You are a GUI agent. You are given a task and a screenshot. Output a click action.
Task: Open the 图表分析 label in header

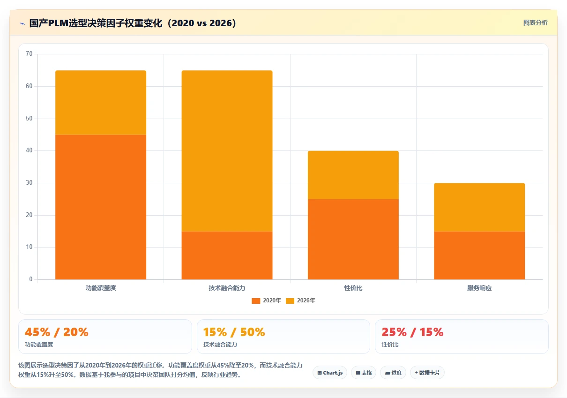[535, 23]
